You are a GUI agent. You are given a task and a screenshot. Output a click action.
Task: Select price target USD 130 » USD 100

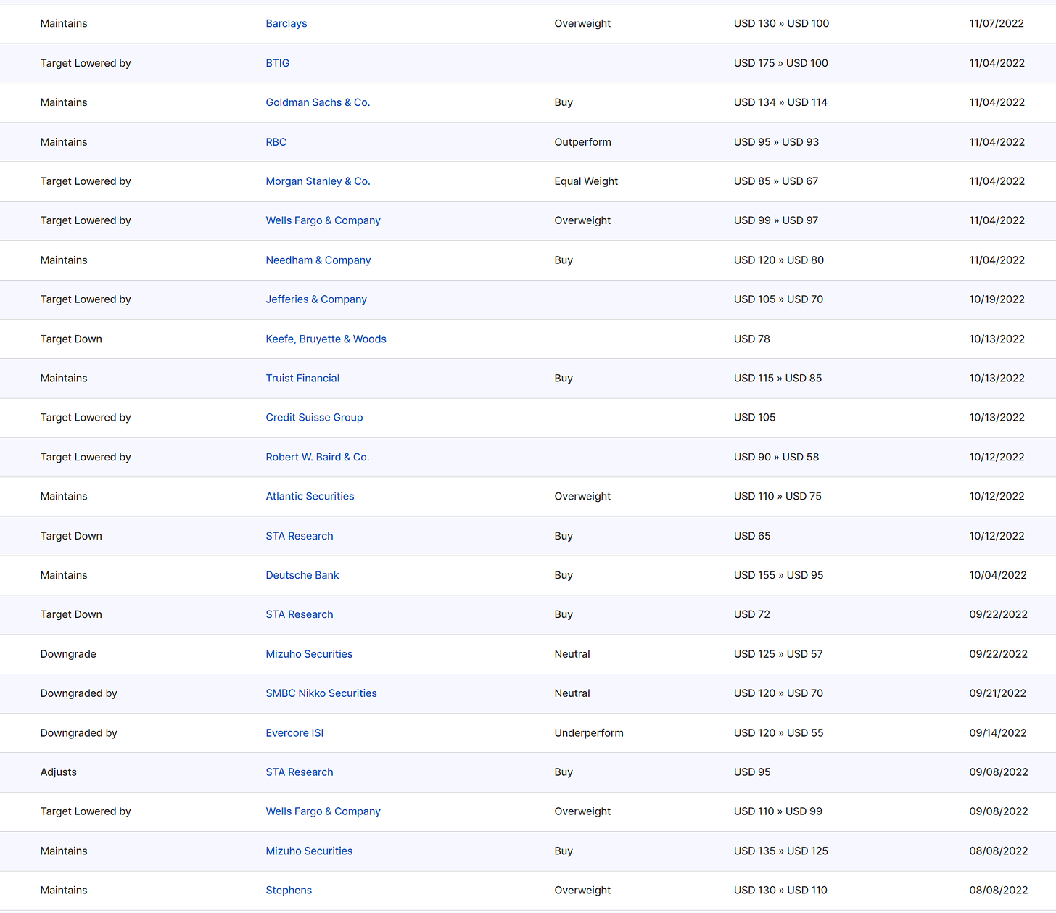[x=781, y=23]
